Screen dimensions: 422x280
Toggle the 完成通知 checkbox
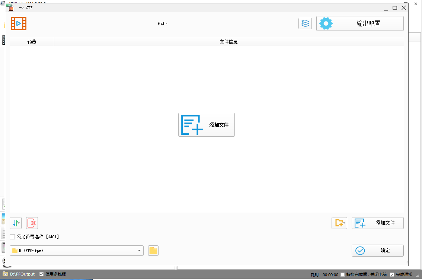click(x=392, y=274)
